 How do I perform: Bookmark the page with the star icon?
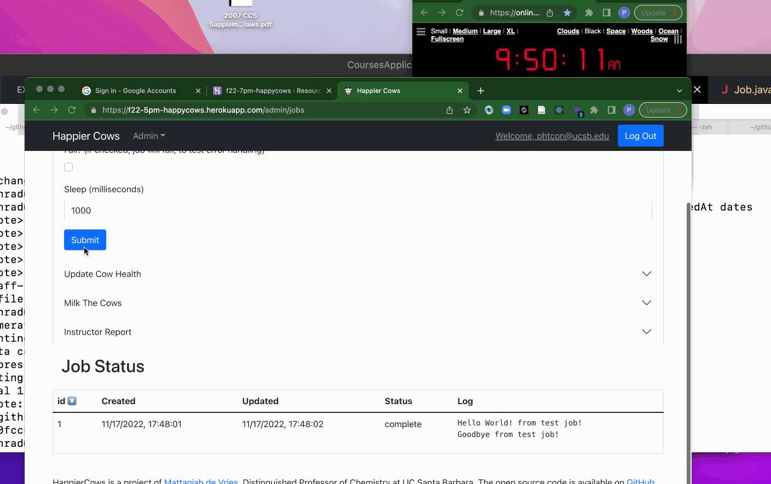click(x=467, y=109)
